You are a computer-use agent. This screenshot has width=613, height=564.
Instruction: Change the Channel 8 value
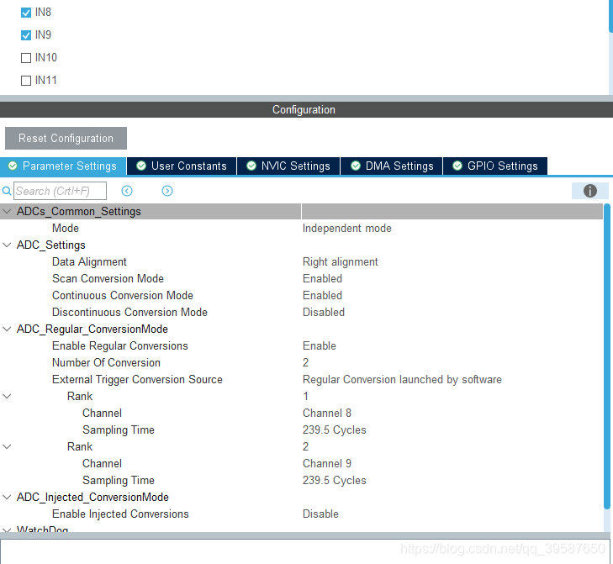[x=327, y=414]
